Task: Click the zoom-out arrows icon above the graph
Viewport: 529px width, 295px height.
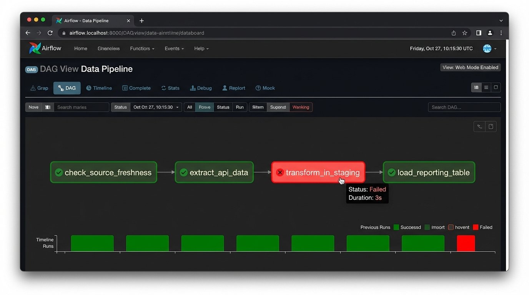Action: (479, 126)
